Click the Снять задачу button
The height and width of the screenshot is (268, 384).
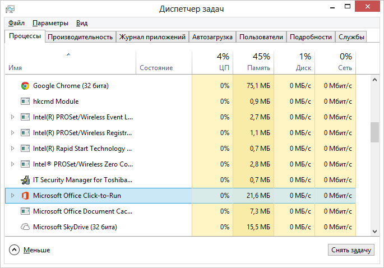pyautogui.click(x=351, y=250)
